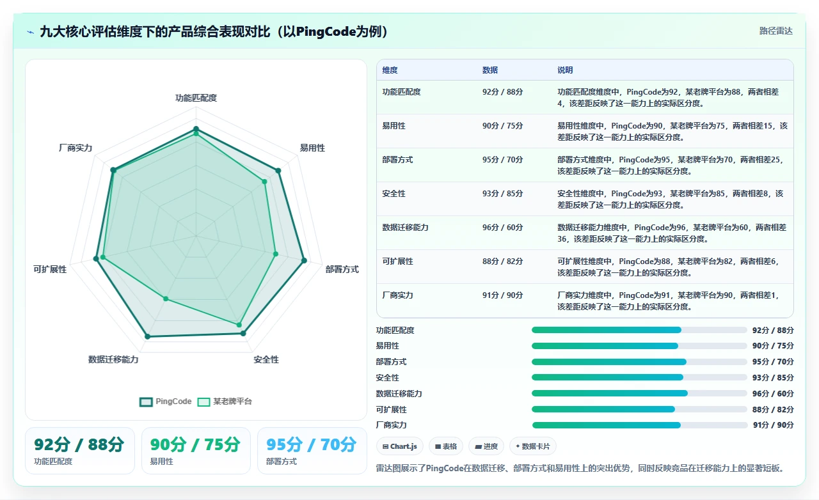Click the 可扩展性 progress bar
This screenshot has height=500, width=819.
pyautogui.click(x=639, y=409)
